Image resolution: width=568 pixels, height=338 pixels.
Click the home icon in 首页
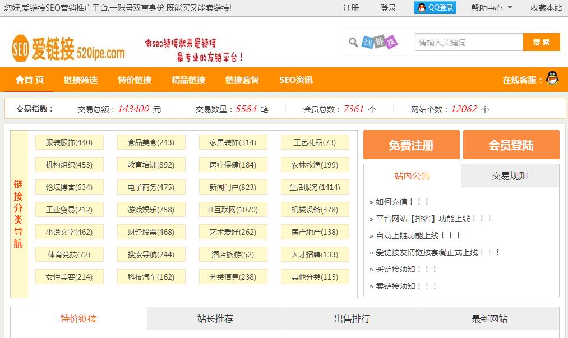(20, 80)
